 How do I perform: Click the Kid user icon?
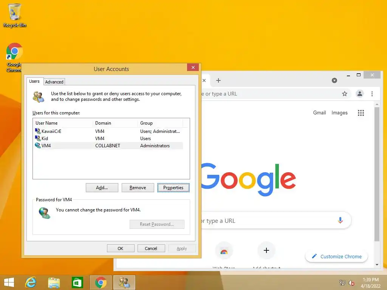coord(38,138)
